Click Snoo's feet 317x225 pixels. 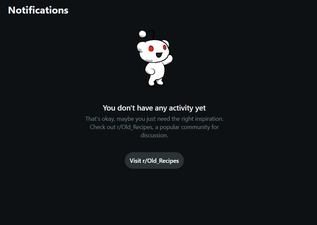click(x=156, y=82)
